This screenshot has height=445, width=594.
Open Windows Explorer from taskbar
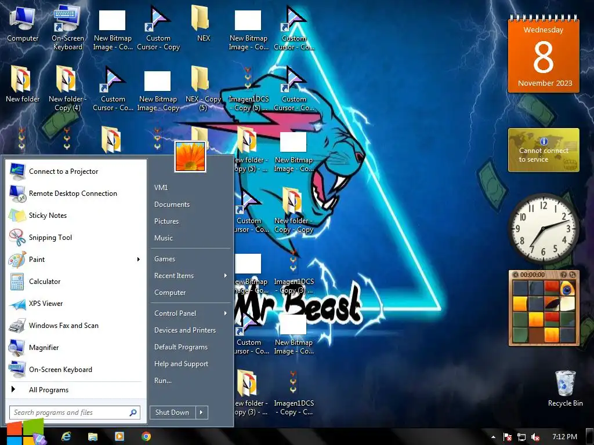pyautogui.click(x=93, y=437)
